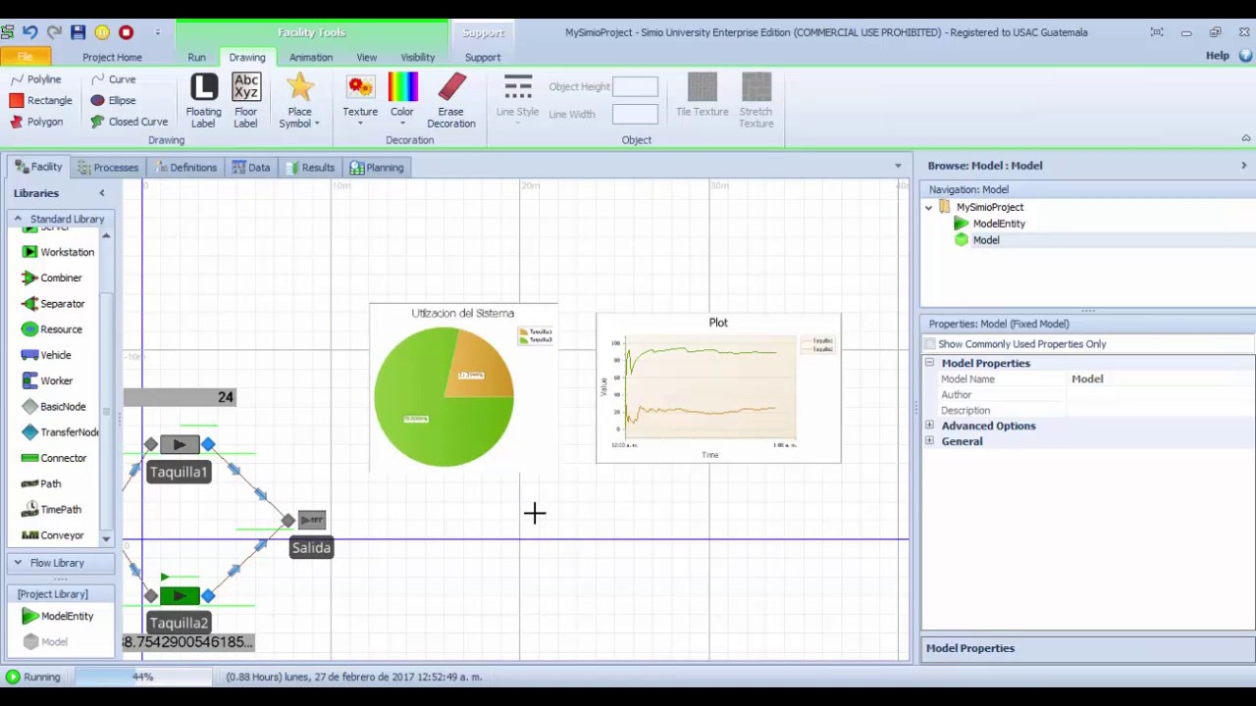
Task: Switch to the Run ribbon tab
Action: (197, 58)
